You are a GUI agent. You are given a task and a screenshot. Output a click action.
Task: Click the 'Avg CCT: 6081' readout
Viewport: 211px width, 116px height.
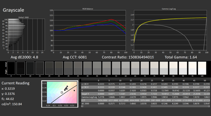75,57
